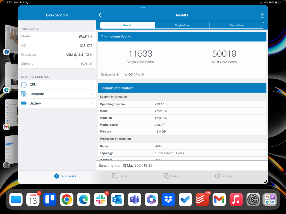Image resolution: width=286 pixels, height=214 pixels.
Task: Select the Result segment
Action: (x=127, y=25)
